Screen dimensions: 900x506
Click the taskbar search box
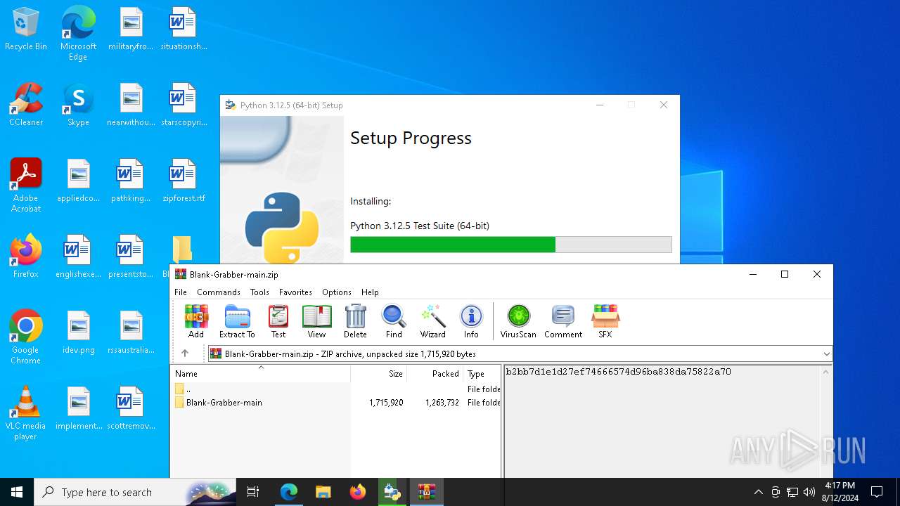point(135,492)
